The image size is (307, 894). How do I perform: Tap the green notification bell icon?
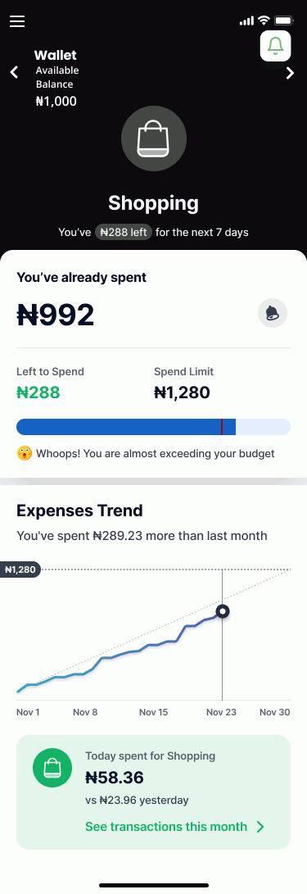coord(276,46)
